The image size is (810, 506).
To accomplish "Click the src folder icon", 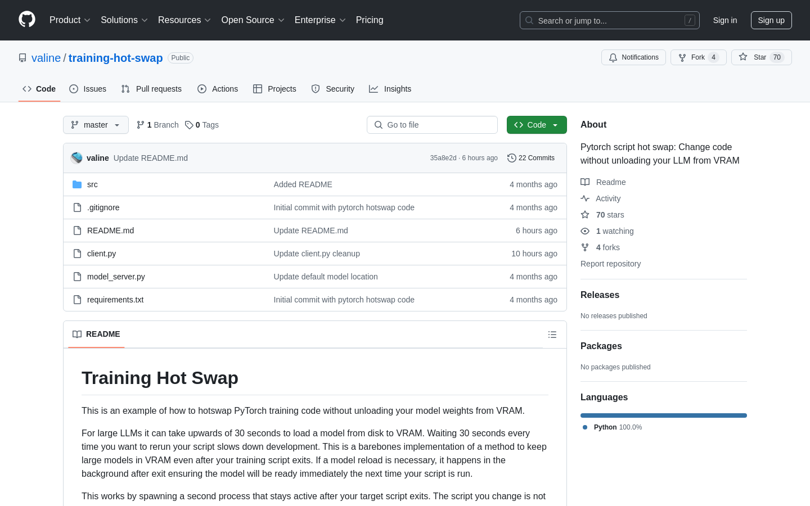I will click(77, 184).
